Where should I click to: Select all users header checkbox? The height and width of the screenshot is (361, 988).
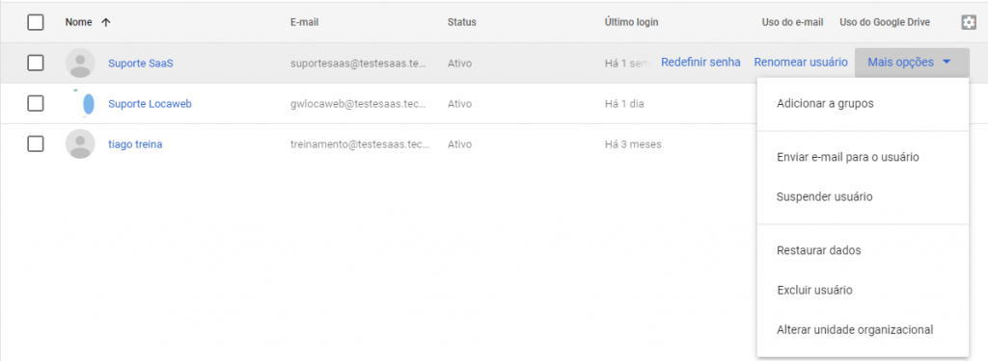point(36,23)
